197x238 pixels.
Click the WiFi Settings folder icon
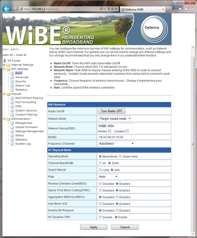point(9,69)
